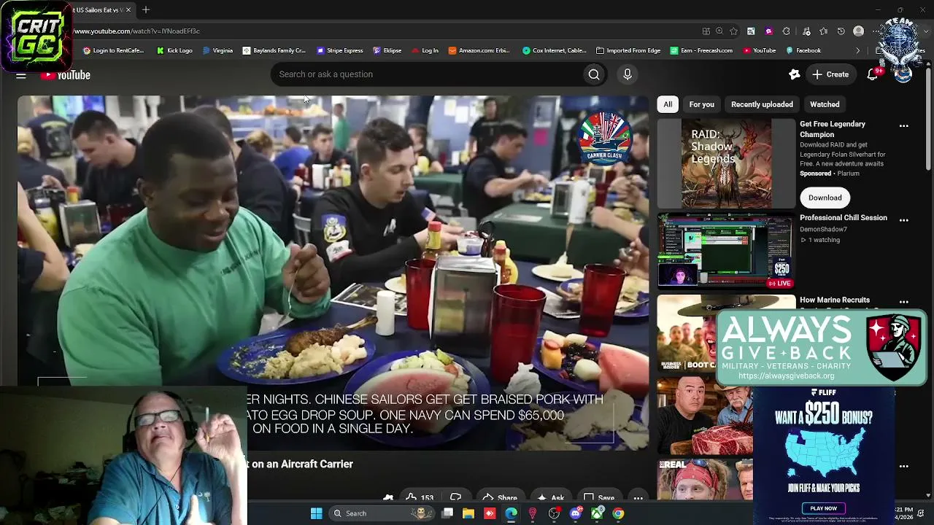
Task: Open the DemonShadow7 channel link
Action: (823, 229)
